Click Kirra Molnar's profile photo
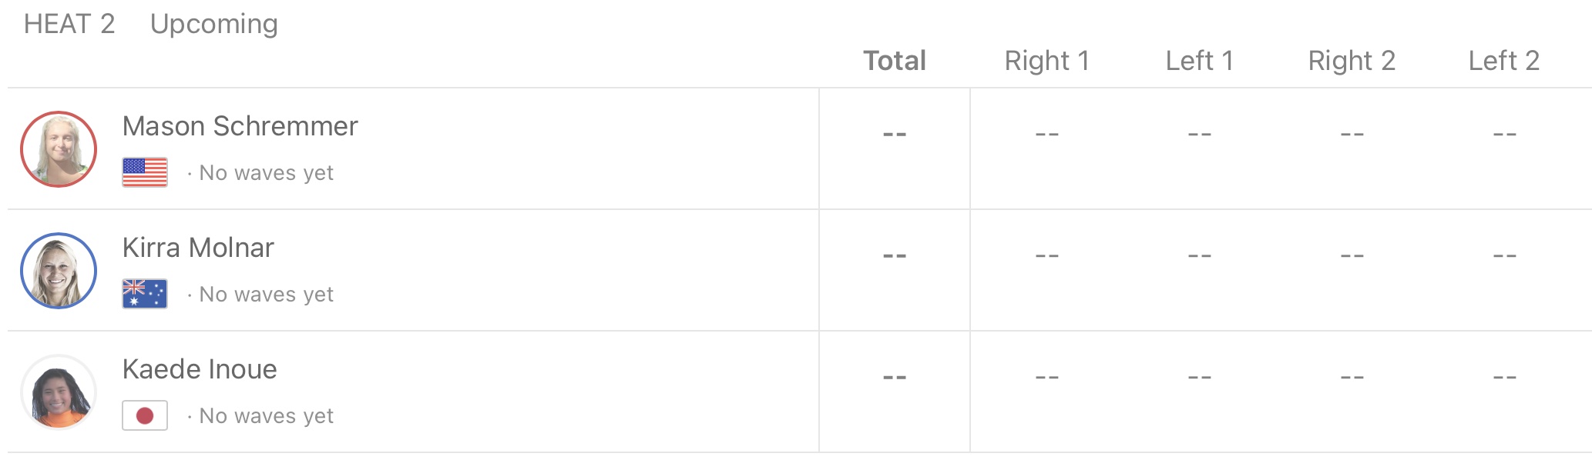This screenshot has width=1592, height=460. 59,271
